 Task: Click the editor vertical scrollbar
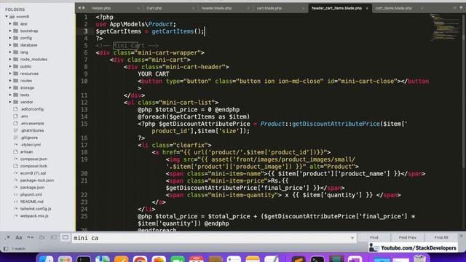click(x=463, y=92)
